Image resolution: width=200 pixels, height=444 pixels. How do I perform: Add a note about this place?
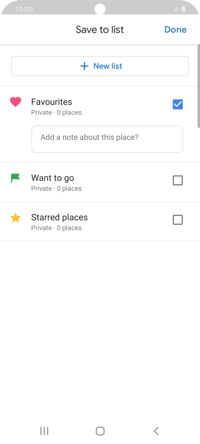107,139
